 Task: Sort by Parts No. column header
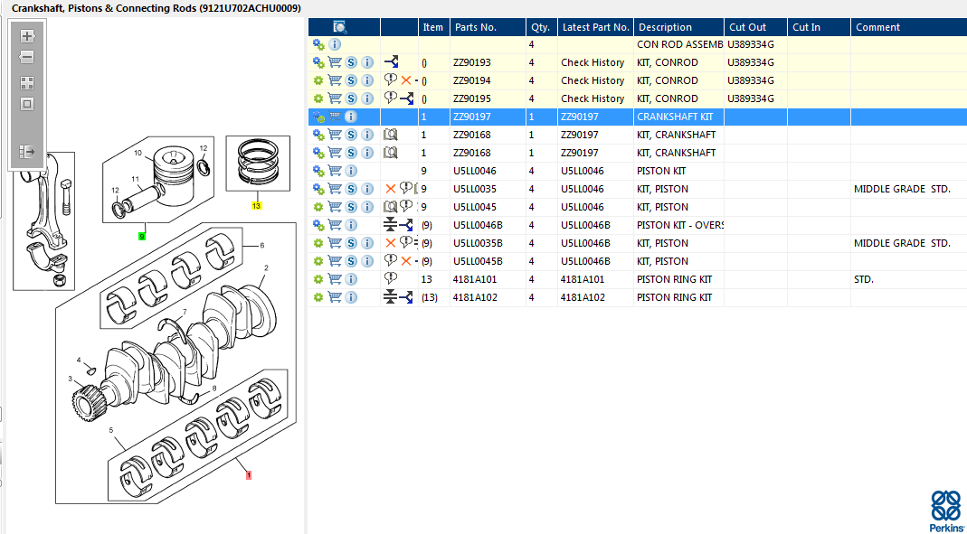pos(475,27)
